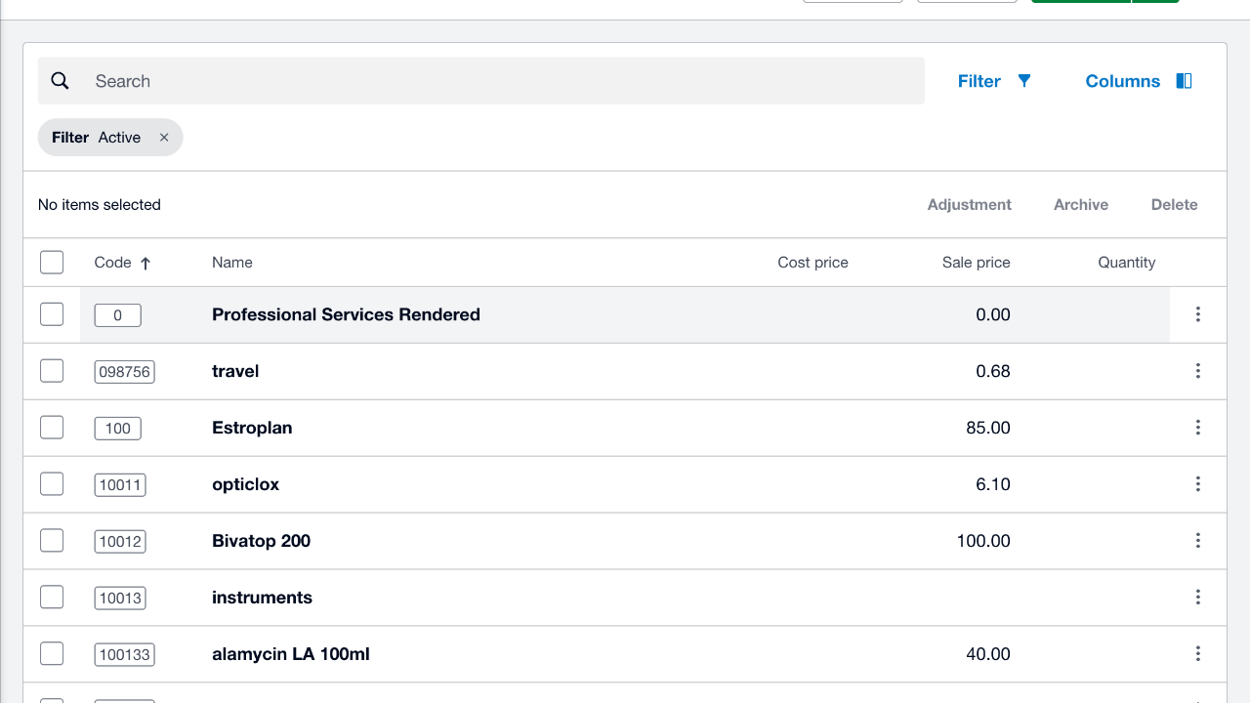This screenshot has width=1250, height=703.
Task: Open more options for Professional Services Rendered
Action: (x=1198, y=314)
